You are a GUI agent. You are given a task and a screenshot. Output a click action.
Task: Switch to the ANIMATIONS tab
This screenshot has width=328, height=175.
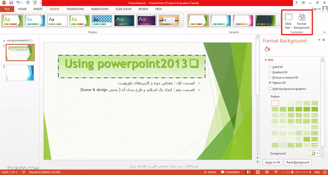click(100, 9)
